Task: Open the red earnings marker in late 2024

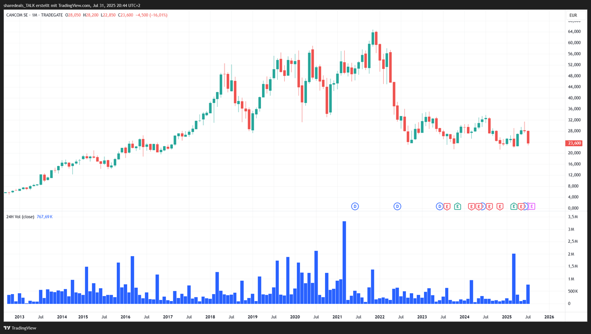Action: pos(500,206)
